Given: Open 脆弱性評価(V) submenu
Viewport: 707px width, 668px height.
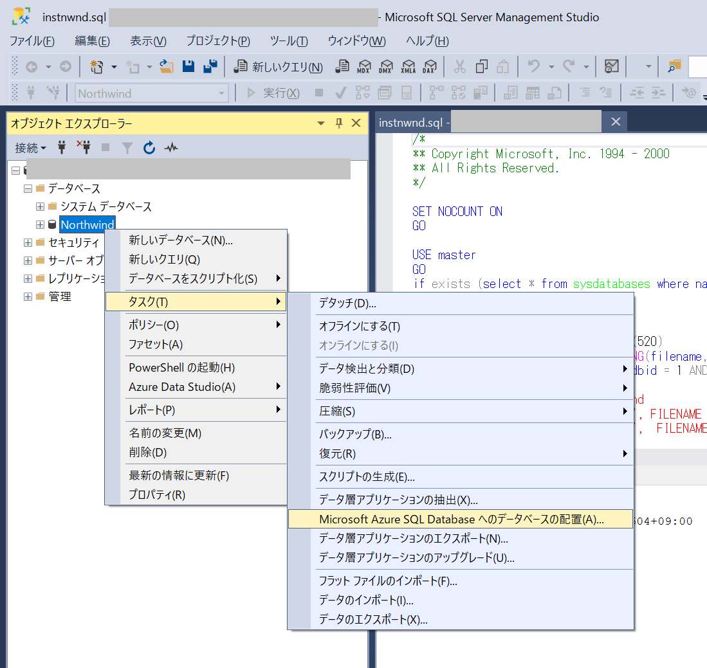Looking at the screenshot, I should (x=461, y=388).
